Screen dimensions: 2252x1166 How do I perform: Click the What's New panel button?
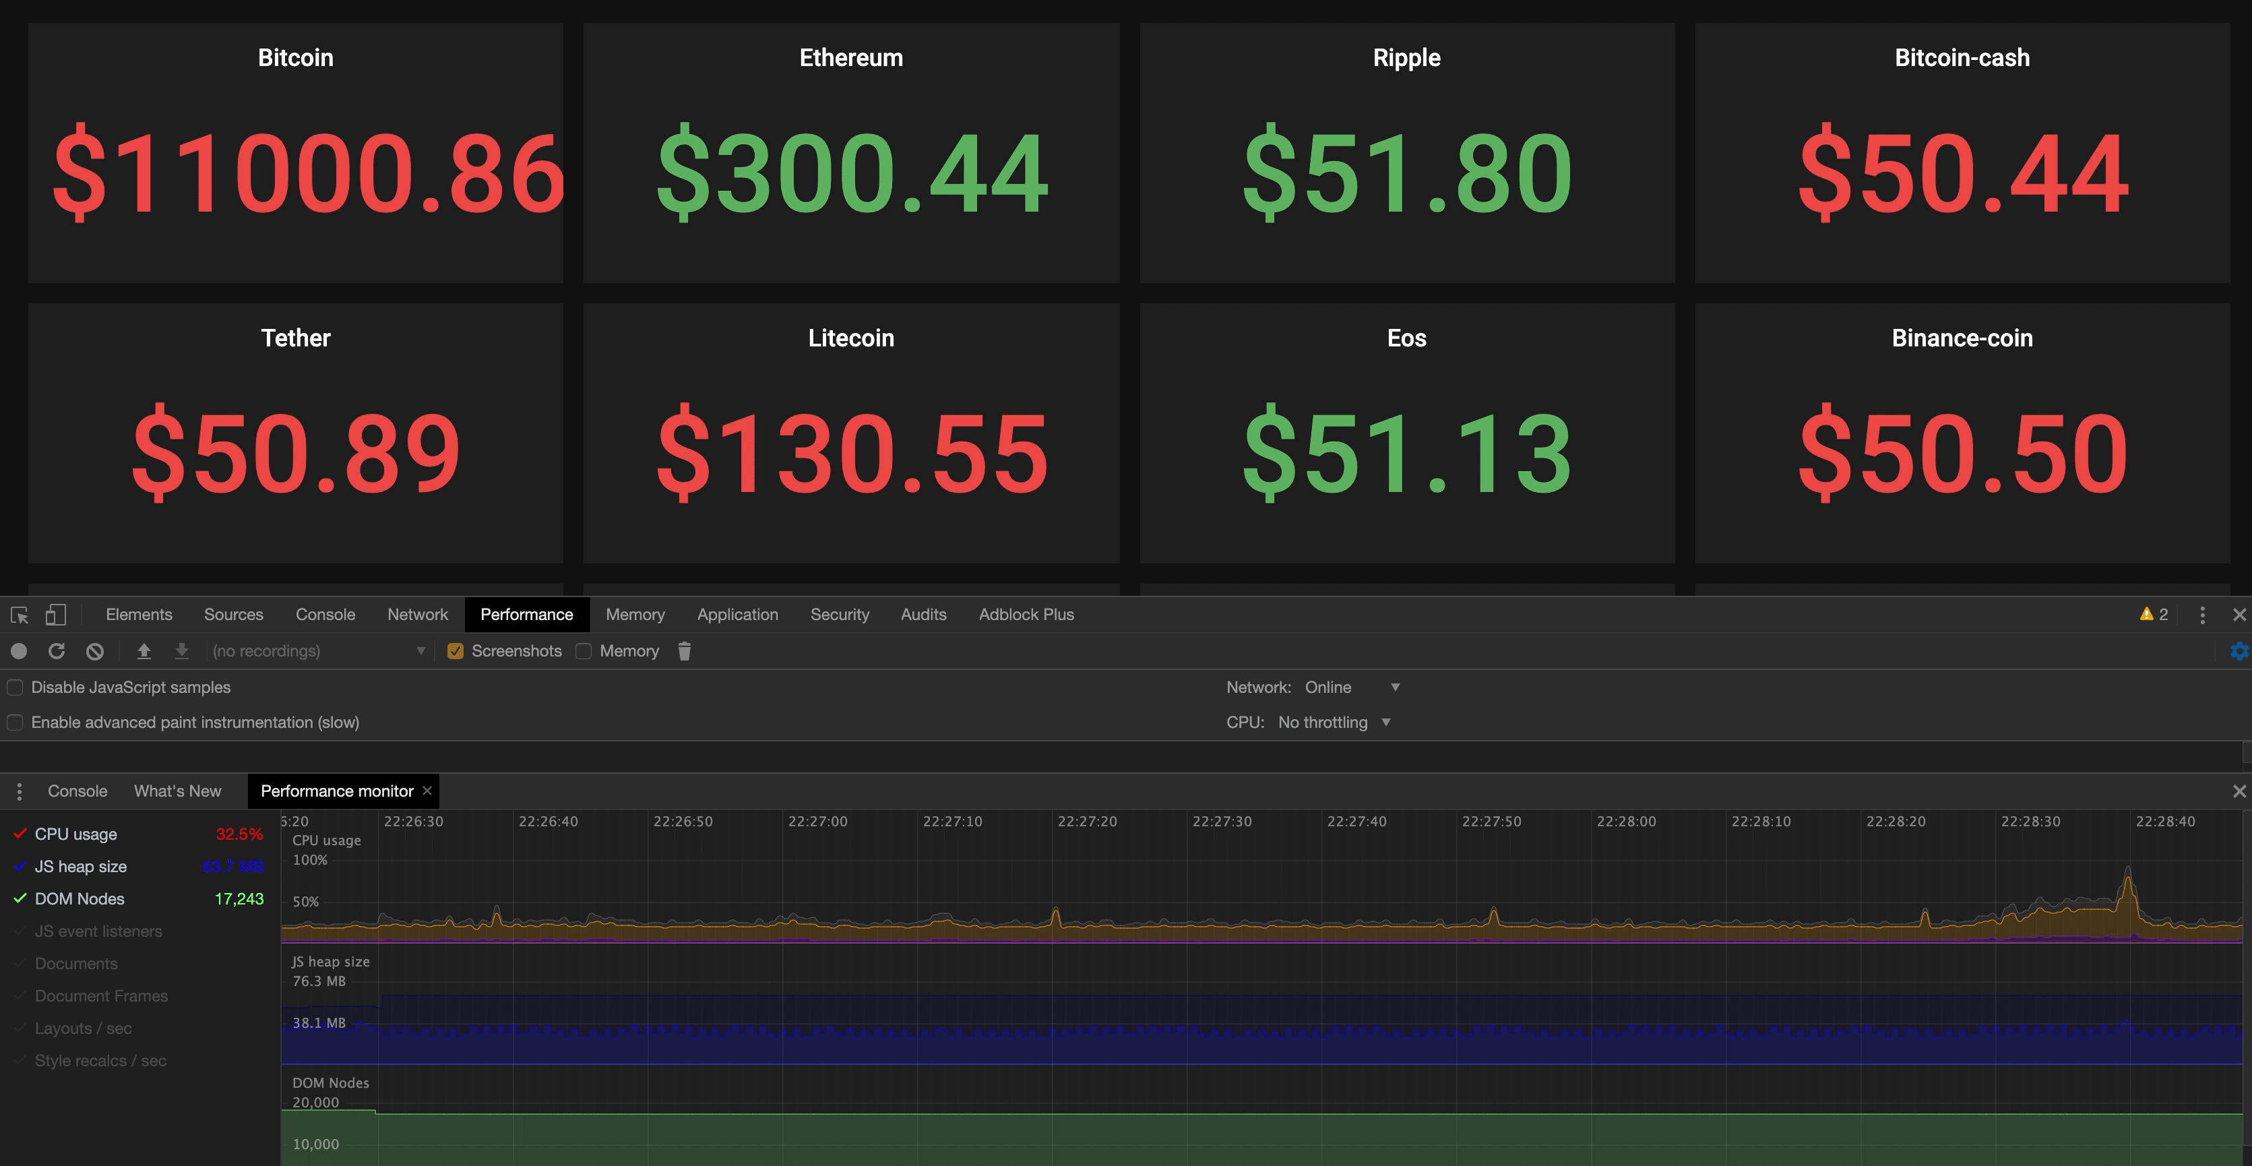click(175, 790)
